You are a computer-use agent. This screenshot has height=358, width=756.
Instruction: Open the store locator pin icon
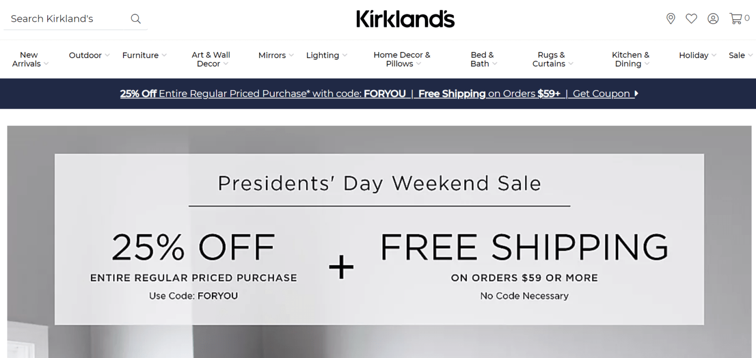point(670,18)
